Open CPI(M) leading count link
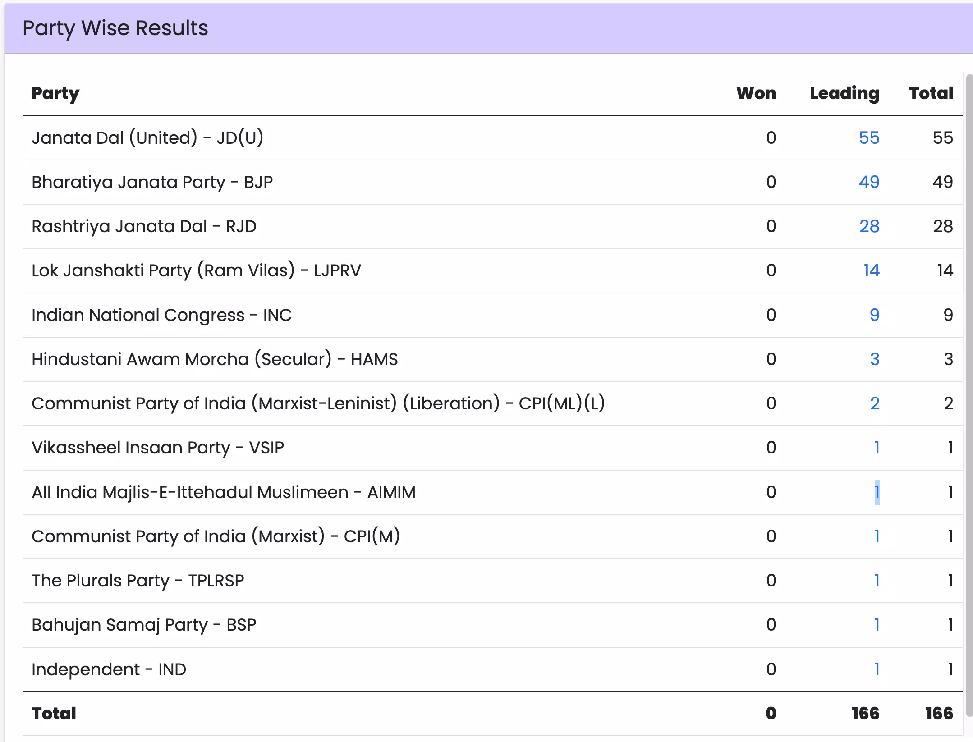 tap(877, 536)
